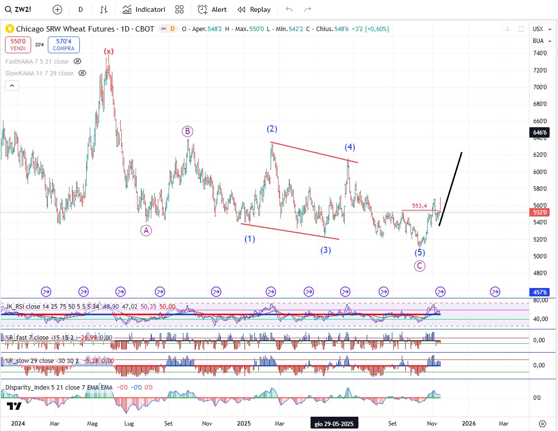Click the 646'6 price label on scale

pyautogui.click(x=539, y=133)
